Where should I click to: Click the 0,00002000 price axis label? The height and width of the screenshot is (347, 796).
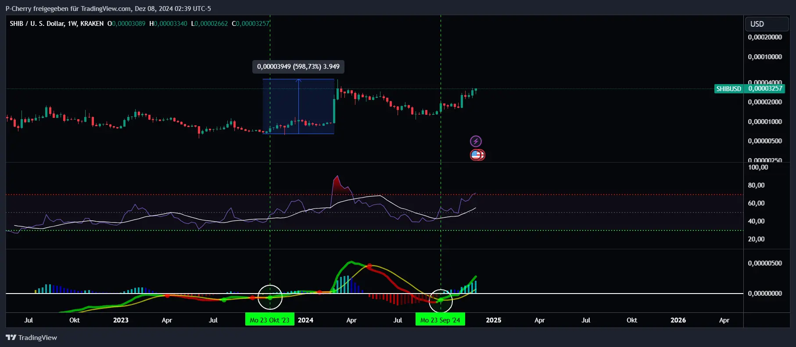pos(765,102)
